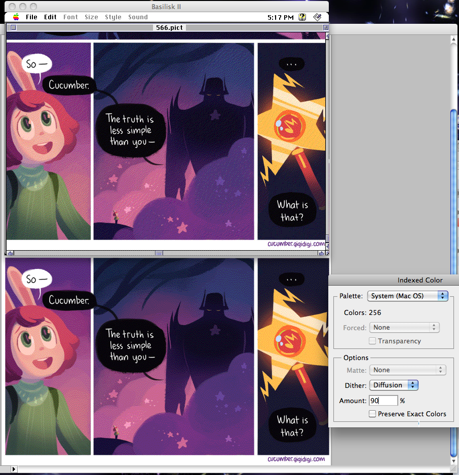Open the Edit menu
Screen dimensions: 459x475
pos(50,17)
